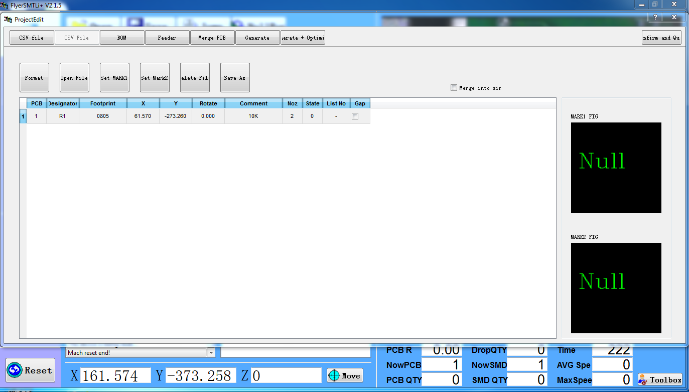Screen dimensions: 689x392
Task: Click the Set MARK1 button
Action: coord(114,78)
